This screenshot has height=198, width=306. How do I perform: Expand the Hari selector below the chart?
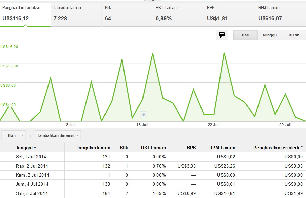[14, 135]
